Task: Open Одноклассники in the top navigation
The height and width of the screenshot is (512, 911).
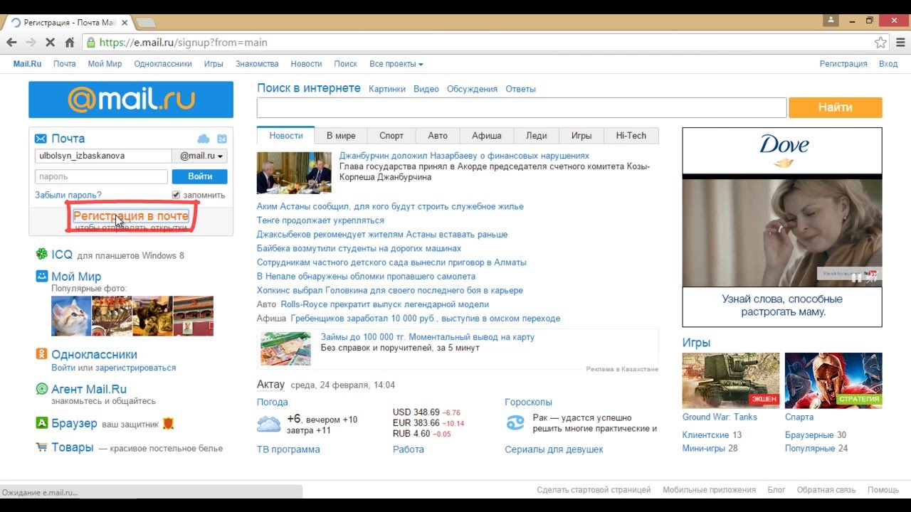Action: (163, 64)
